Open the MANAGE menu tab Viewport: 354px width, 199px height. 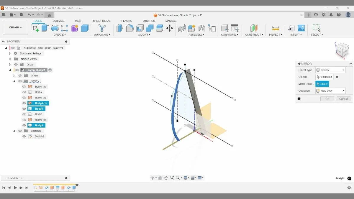pos(171,21)
